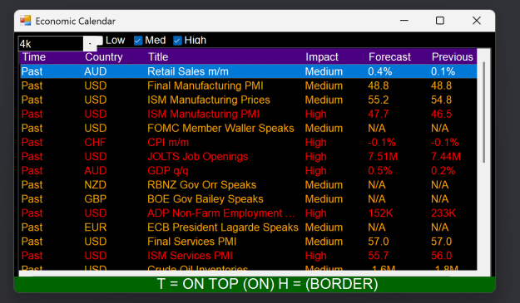Click the EUR country cell
Viewport: 520px width, 303px height.
point(95,227)
